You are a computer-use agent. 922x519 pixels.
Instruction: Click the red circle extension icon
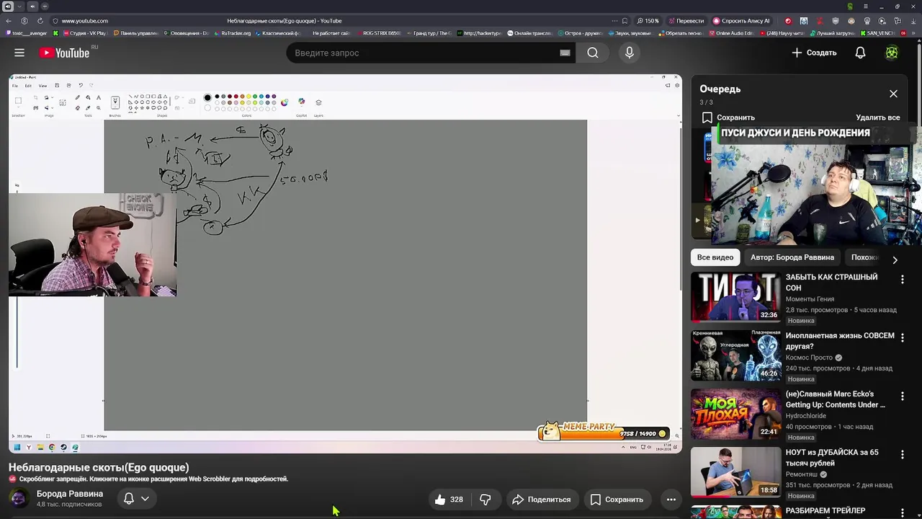pyautogui.click(x=788, y=21)
